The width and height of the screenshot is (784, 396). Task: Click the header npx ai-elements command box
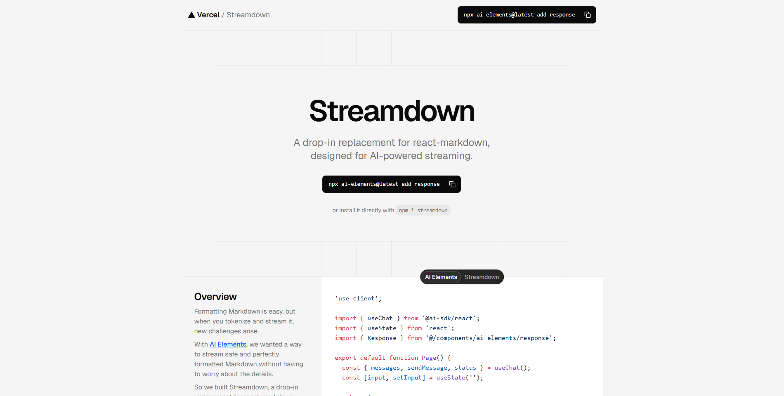pos(527,15)
